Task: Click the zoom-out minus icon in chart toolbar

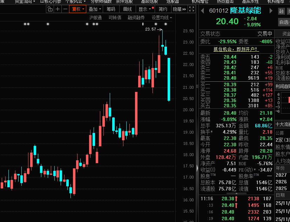Action: pos(66,9)
